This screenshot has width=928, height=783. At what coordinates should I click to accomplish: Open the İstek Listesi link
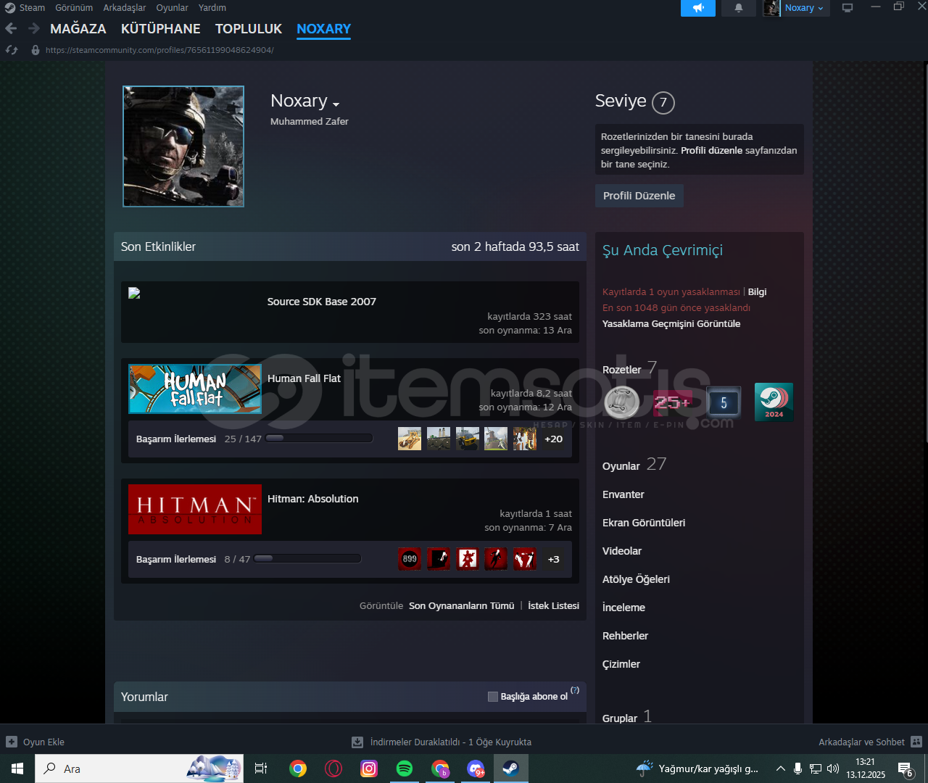coord(553,605)
